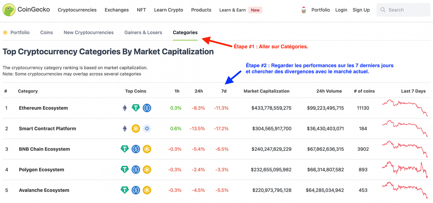
Task: Click Ethereum coin icon in Ethereum Ecosystem row
Action: click(x=125, y=108)
